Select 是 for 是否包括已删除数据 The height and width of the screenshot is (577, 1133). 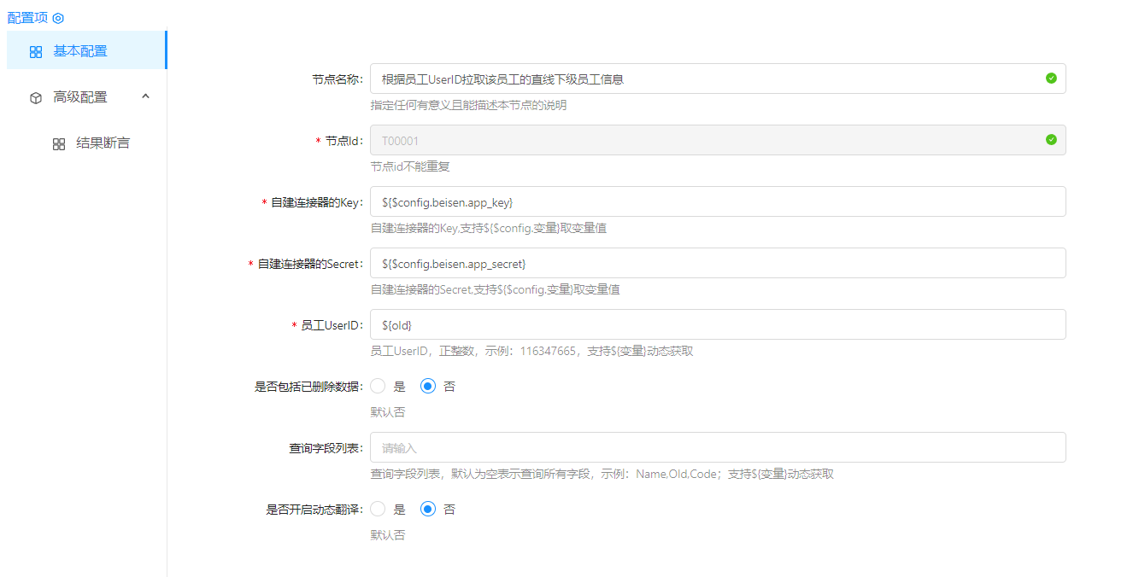coord(379,387)
